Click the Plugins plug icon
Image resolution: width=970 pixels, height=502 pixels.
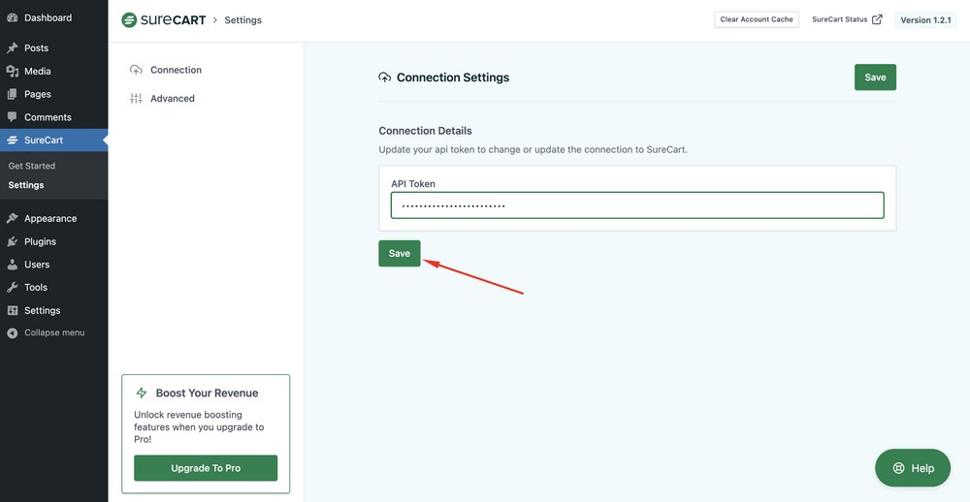(x=12, y=241)
